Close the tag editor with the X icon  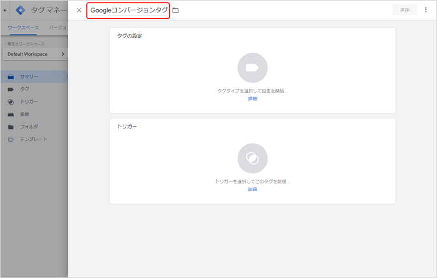click(79, 10)
